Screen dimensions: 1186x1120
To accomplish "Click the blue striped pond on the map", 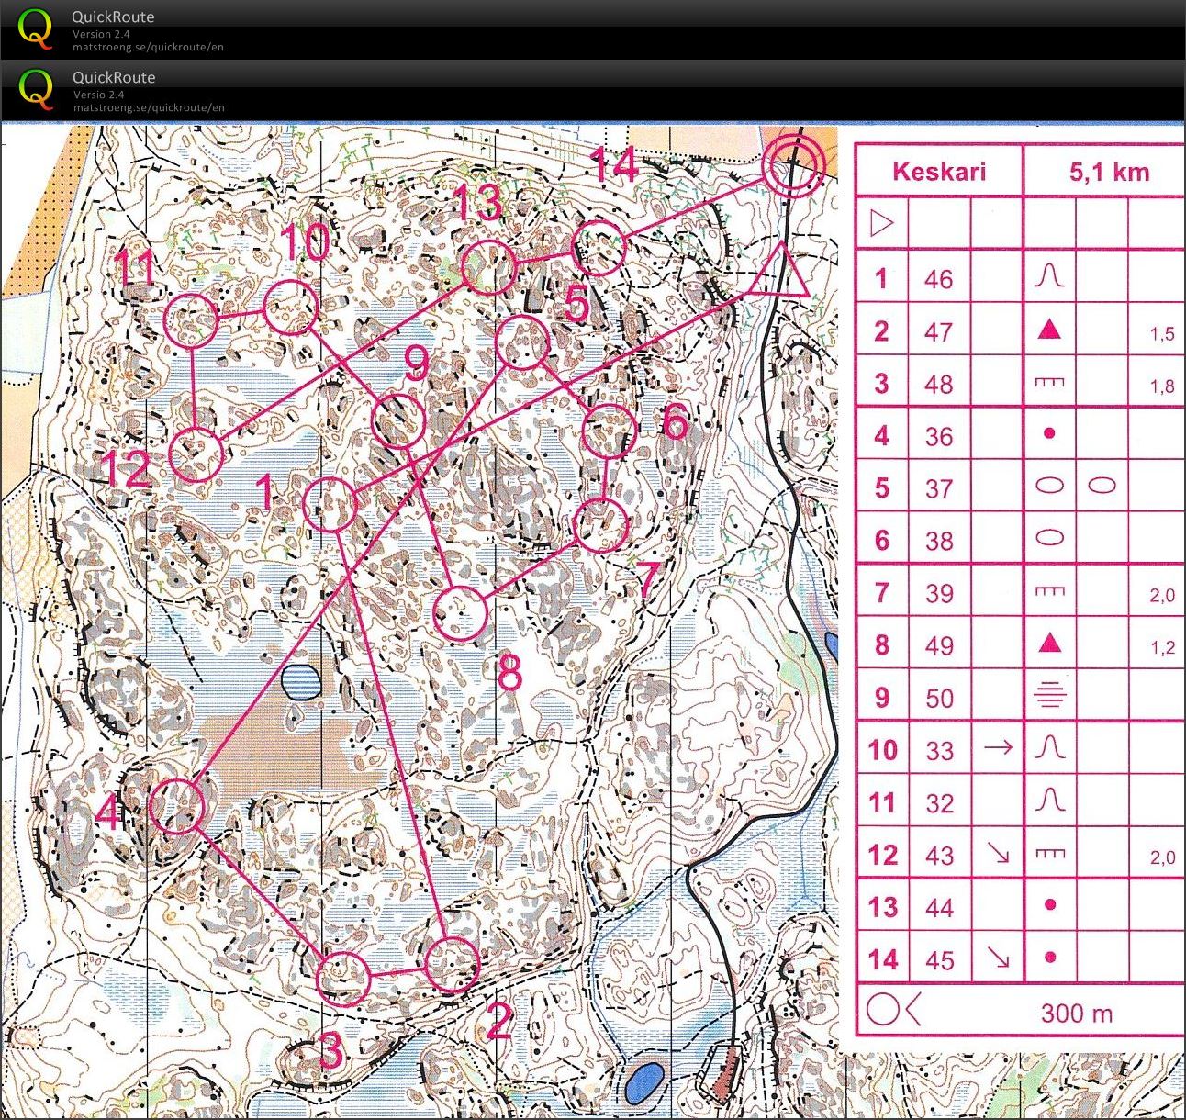I will point(300,682).
